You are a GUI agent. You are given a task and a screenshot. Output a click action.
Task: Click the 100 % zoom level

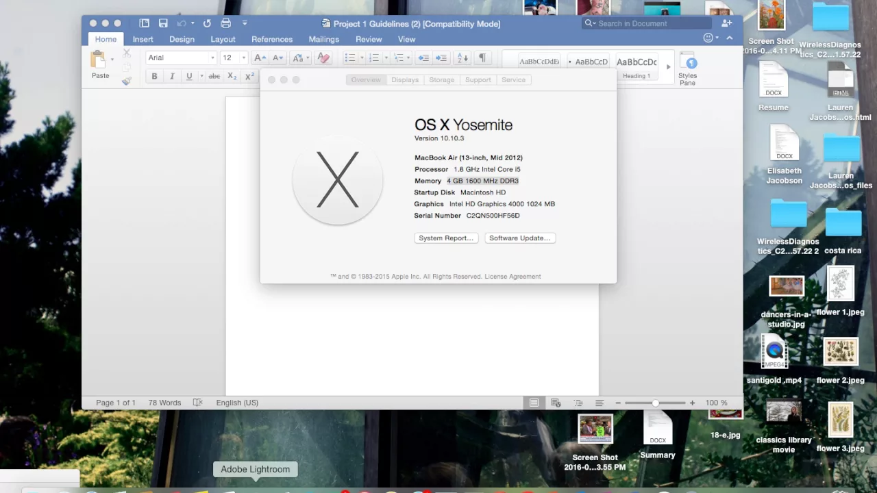click(716, 403)
